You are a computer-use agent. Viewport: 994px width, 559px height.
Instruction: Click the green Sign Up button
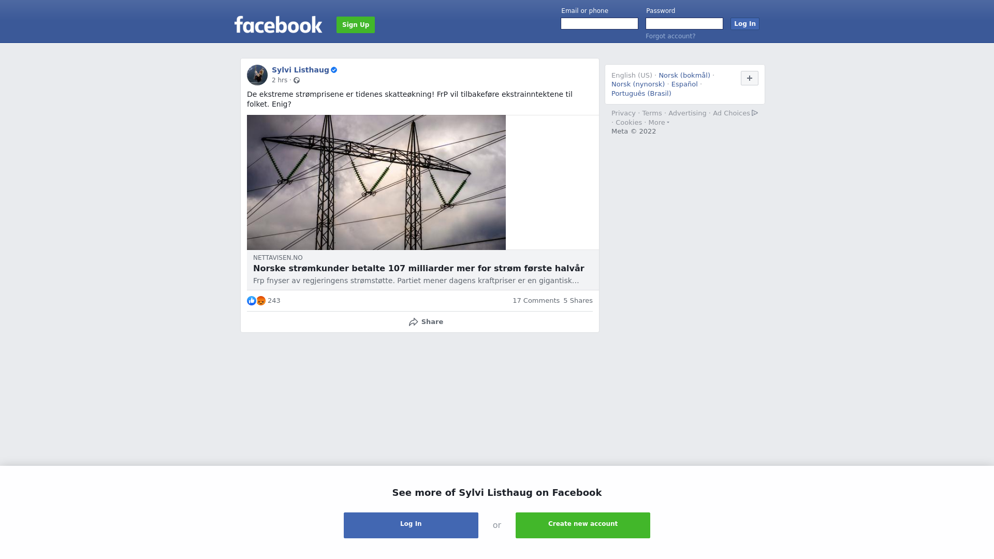(356, 25)
